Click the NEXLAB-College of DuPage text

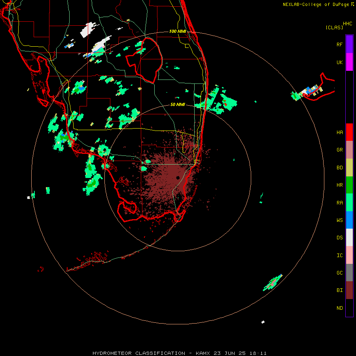316,4
